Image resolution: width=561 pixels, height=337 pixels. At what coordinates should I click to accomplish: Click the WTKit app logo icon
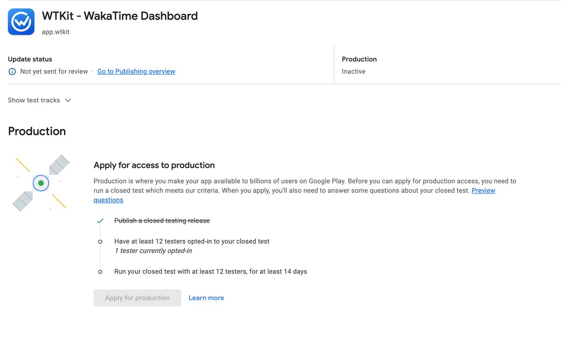click(21, 22)
